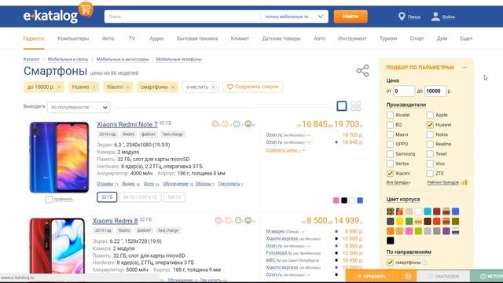Open the Бытовая техника menu tab
The height and width of the screenshot is (283, 503).
pos(197,39)
